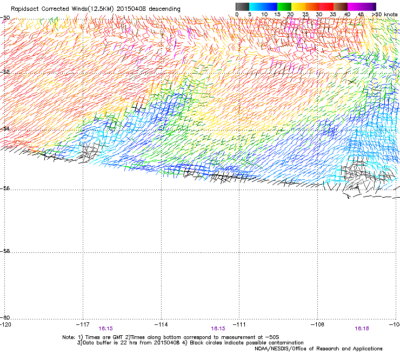
Task: Click the -108 longitude axis label
Action: point(318,324)
